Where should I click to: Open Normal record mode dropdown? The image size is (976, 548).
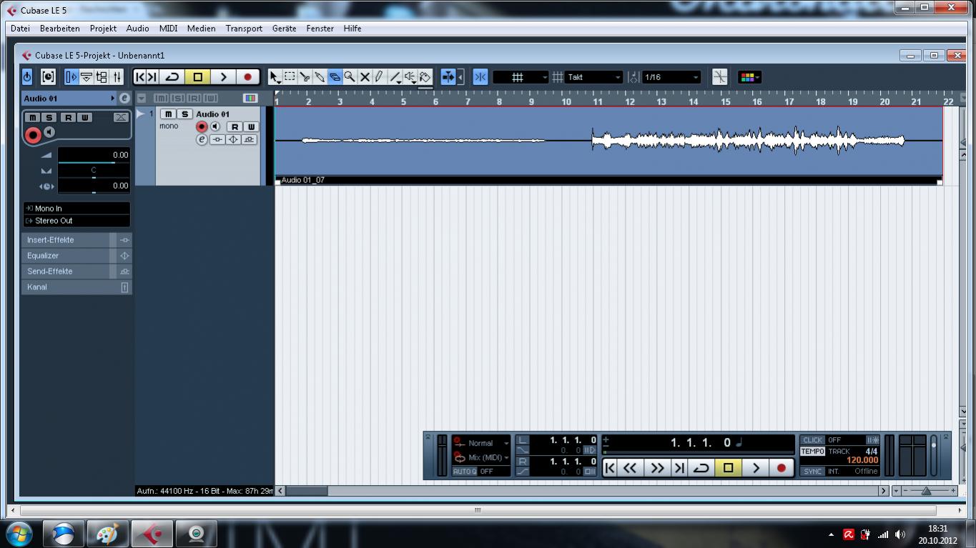pyautogui.click(x=481, y=443)
